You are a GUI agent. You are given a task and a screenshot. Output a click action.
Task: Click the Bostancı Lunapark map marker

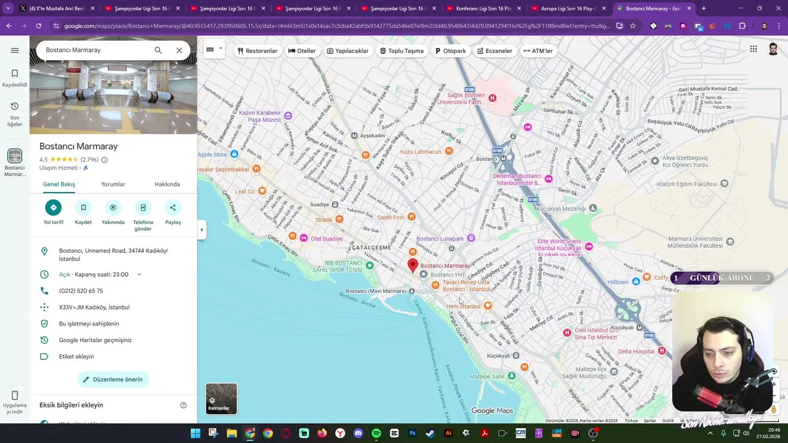471,238
